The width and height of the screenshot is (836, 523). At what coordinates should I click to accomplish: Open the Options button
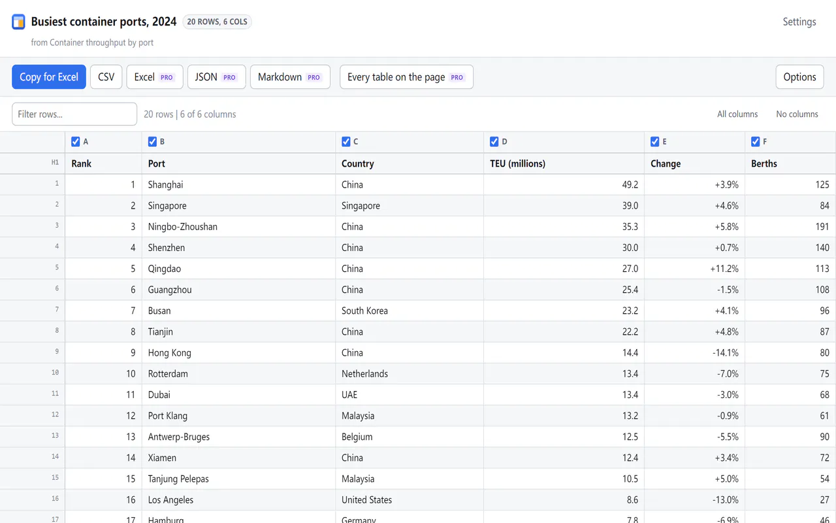tap(799, 76)
